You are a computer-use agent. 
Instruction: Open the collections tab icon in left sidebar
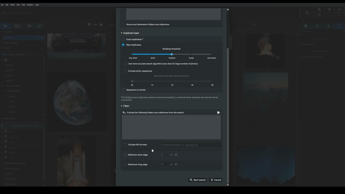click(x=40, y=26)
